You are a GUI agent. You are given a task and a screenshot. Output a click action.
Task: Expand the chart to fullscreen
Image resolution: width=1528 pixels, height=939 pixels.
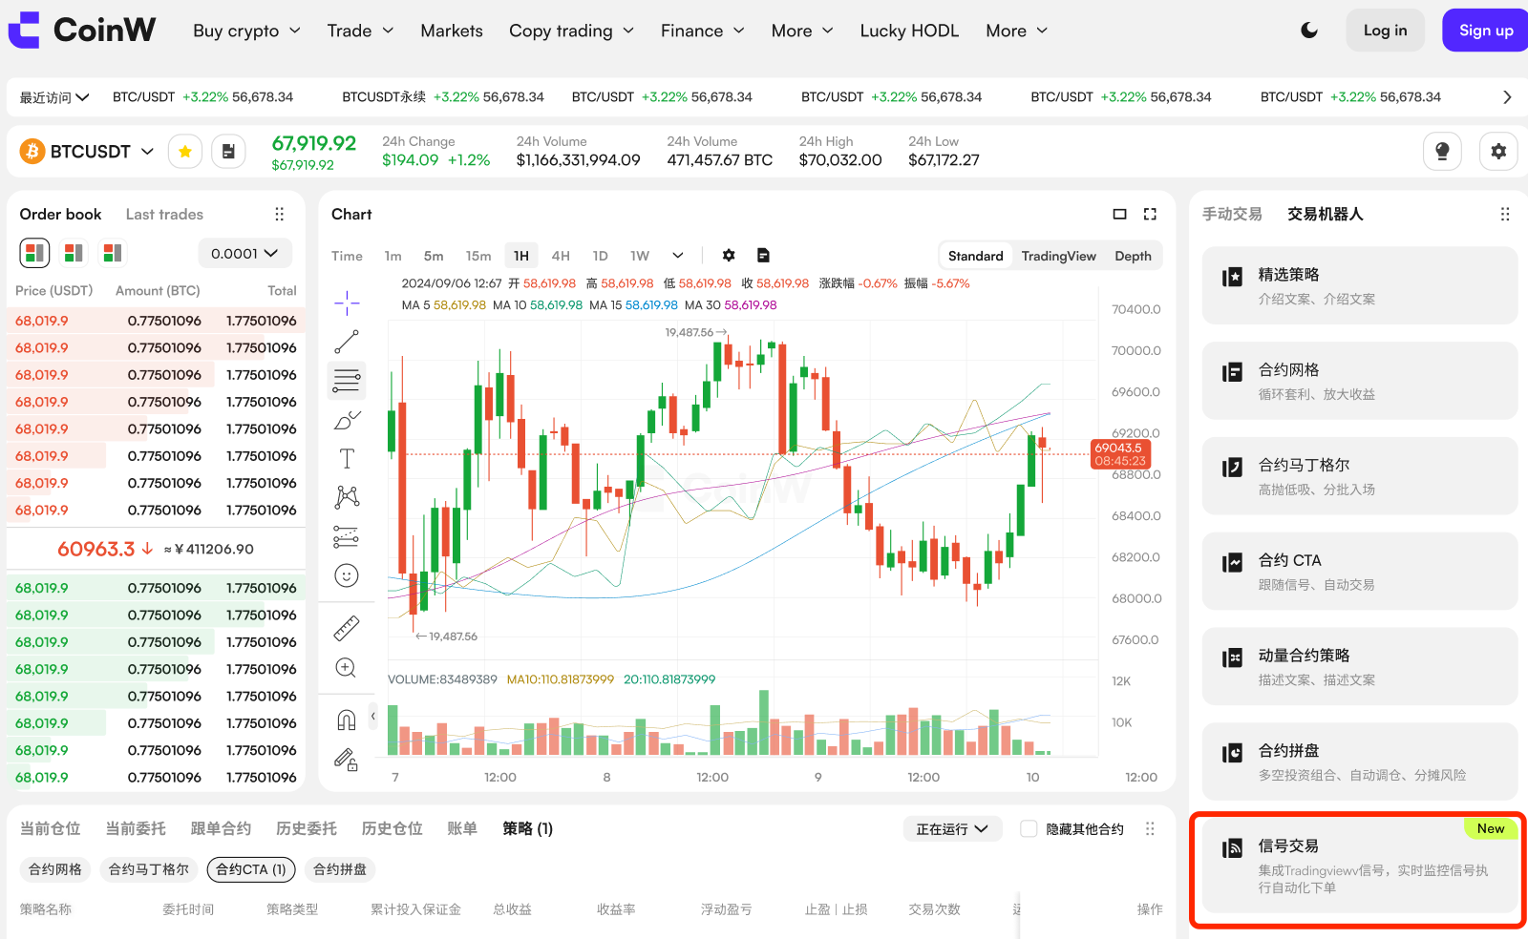tap(1150, 215)
